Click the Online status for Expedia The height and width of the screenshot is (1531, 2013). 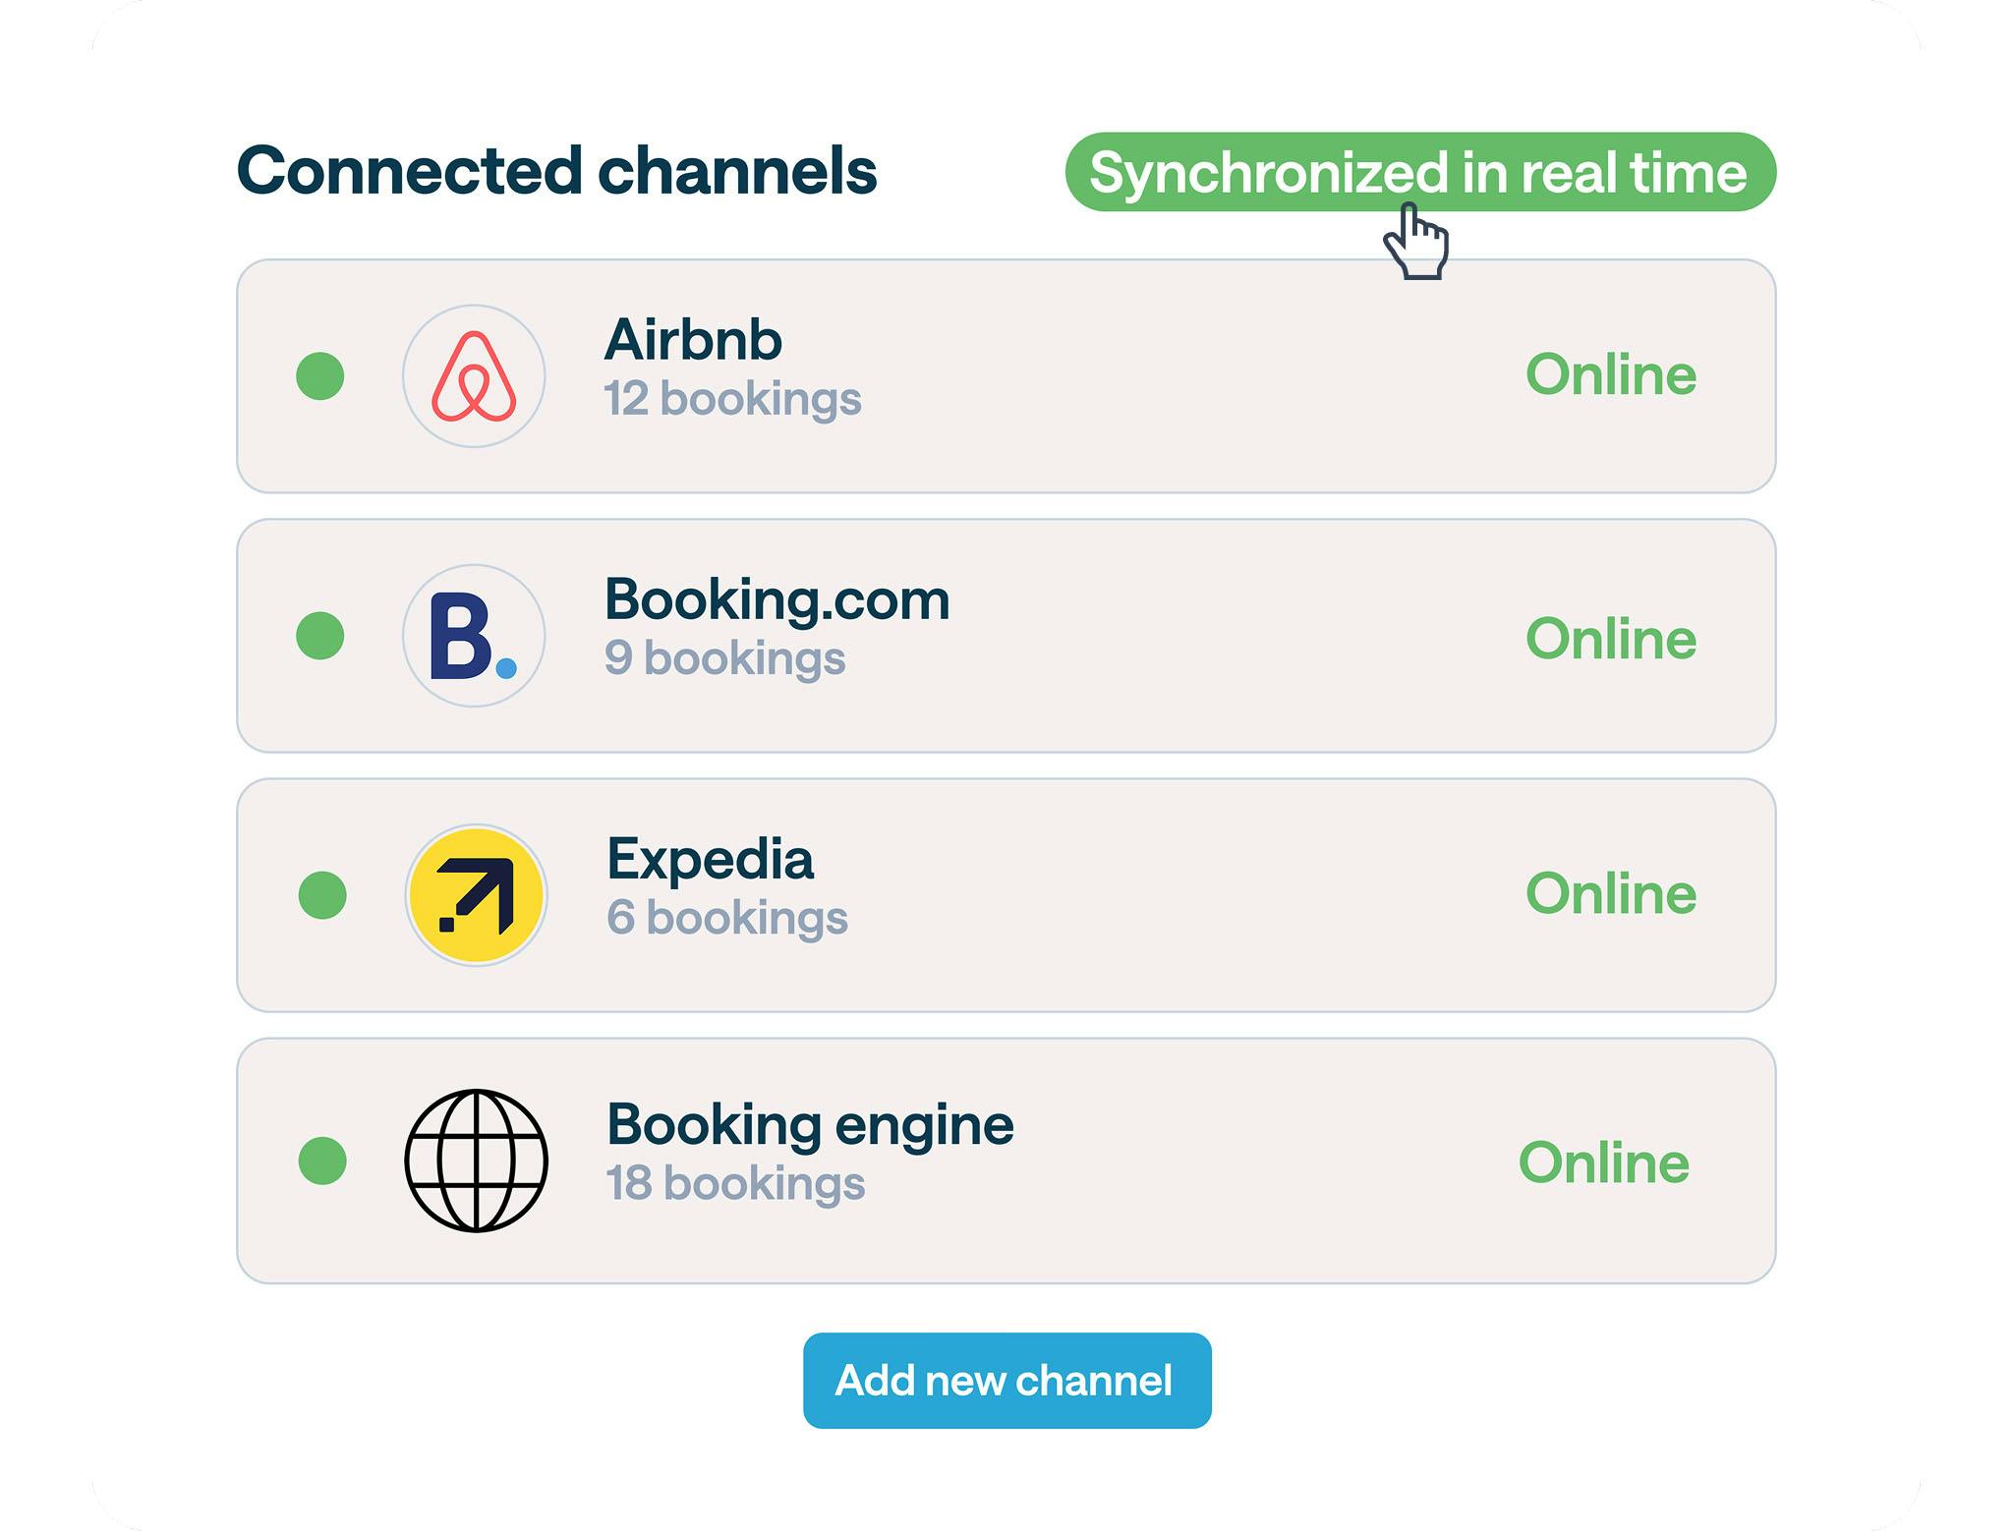click(x=1610, y=893)
